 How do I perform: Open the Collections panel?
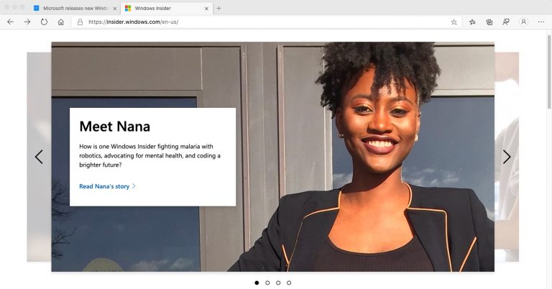489,22
